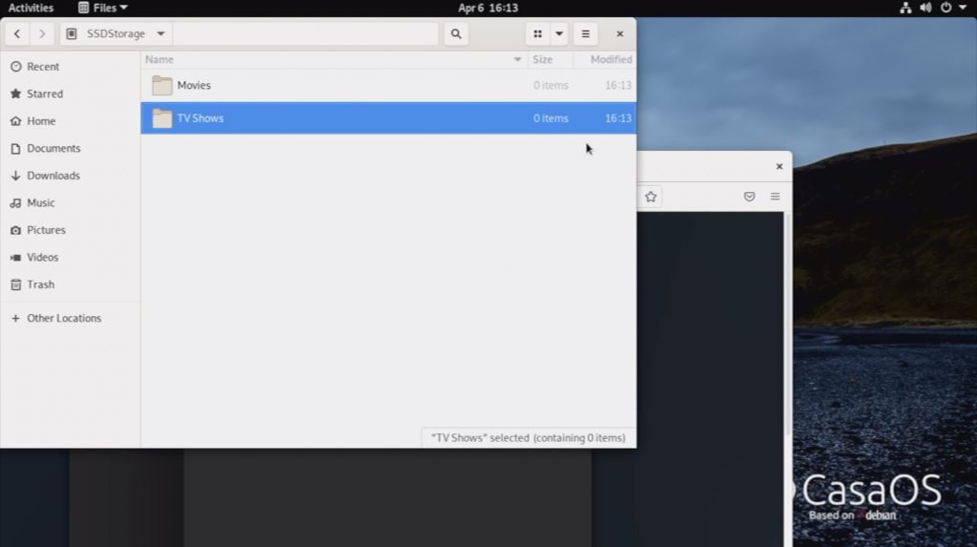Open the Files app menu in top bar
The height and width of the screenshot is (547, 977).
[103, 8]
